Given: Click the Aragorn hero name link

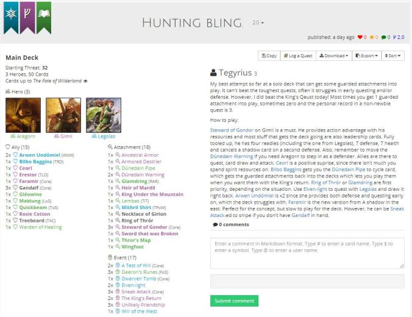Looking at the screenshot, I should 26,136.
